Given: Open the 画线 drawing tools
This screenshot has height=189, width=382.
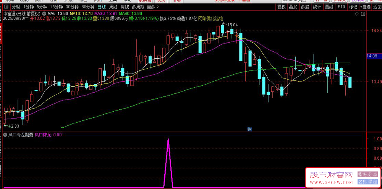Looking at the screenshot, I should (x=329, y=7).
